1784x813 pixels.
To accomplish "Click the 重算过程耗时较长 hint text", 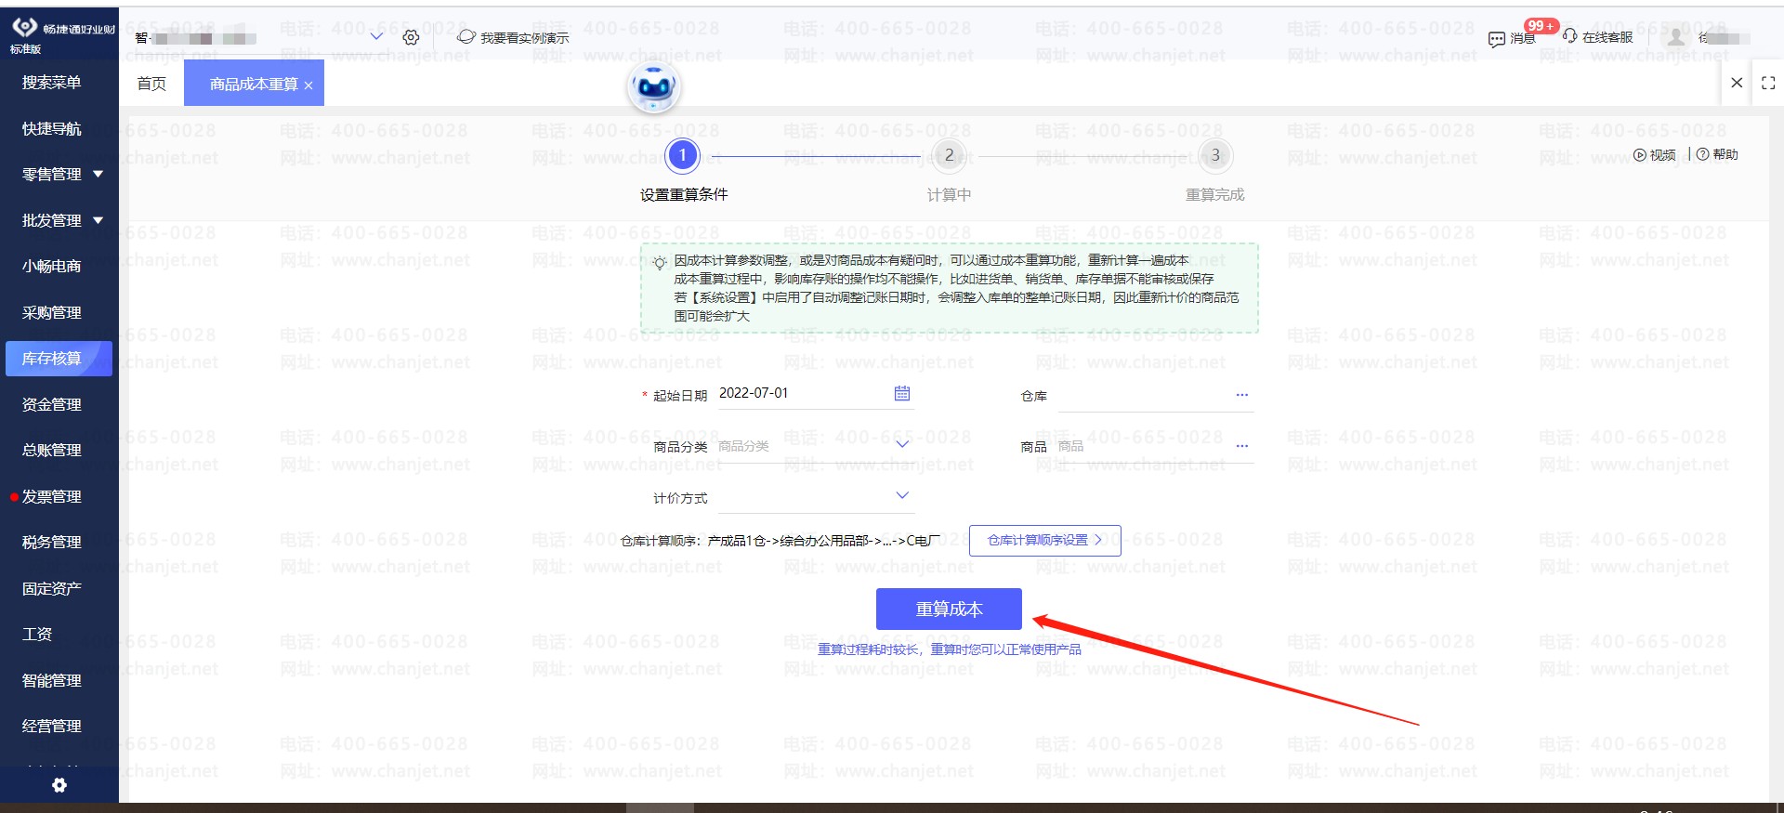I will point(949,649).
